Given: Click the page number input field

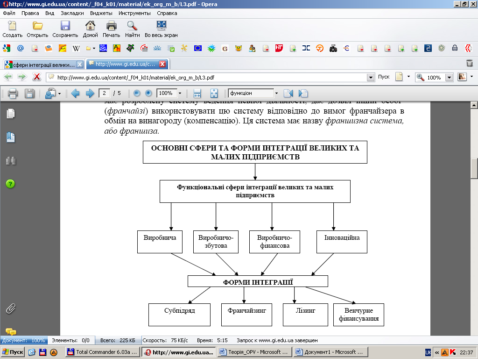Looking at the screenshot, I should (x=104, y=93).
